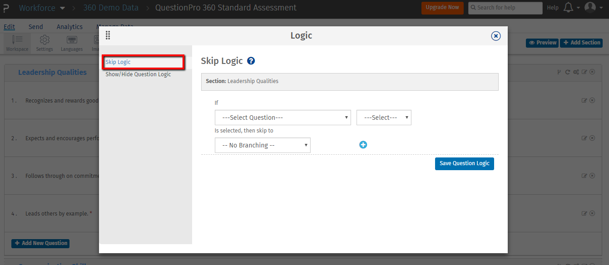The width and height of the screenshot is (609, 265).
Task: Click the QuestionPro logo icon
Action: pyautogui.click(x=6, y=8)
